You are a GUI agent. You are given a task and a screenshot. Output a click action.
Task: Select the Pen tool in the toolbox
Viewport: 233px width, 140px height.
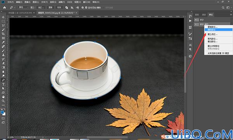pyautogui.click(x=3, y=80)
